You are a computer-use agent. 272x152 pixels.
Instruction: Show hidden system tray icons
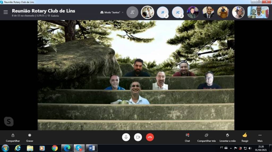click(x=231, y=148)
